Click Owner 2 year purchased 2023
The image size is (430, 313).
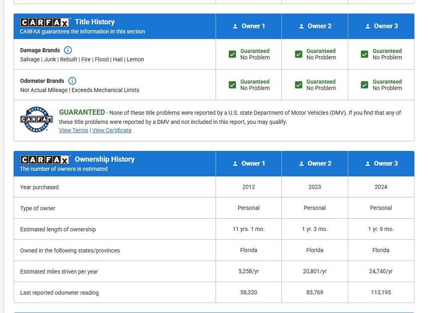pyautogui.click(x=315, y=187)
